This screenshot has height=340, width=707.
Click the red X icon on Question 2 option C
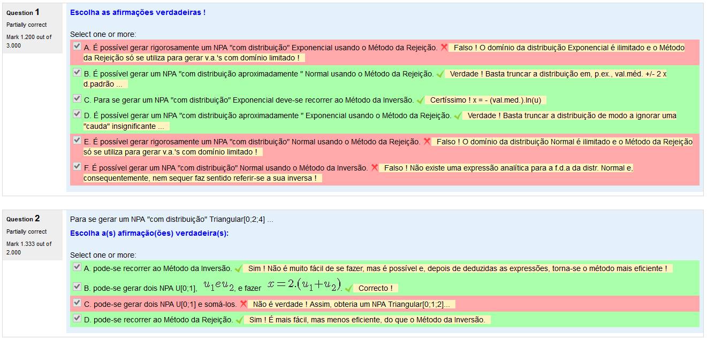click(244, 304)
